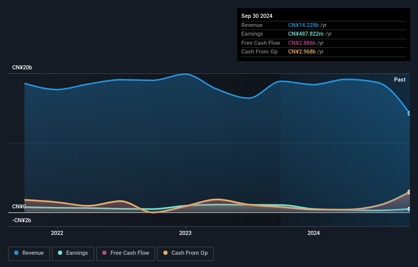Click the teal Earnings endpoint marker
Viewport: 418px width, 267px height.
click(409, 209)
